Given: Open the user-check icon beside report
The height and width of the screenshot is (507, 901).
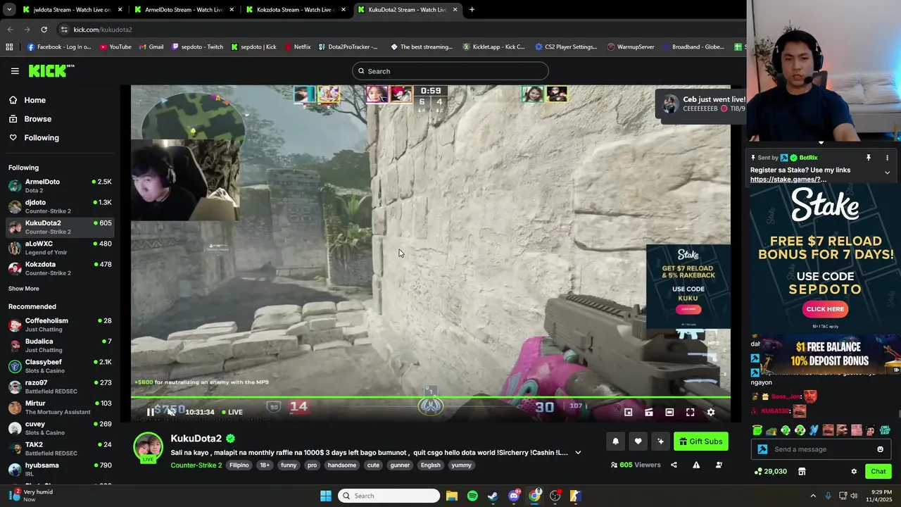Looking at the screenshot, I should click(719, 465).
